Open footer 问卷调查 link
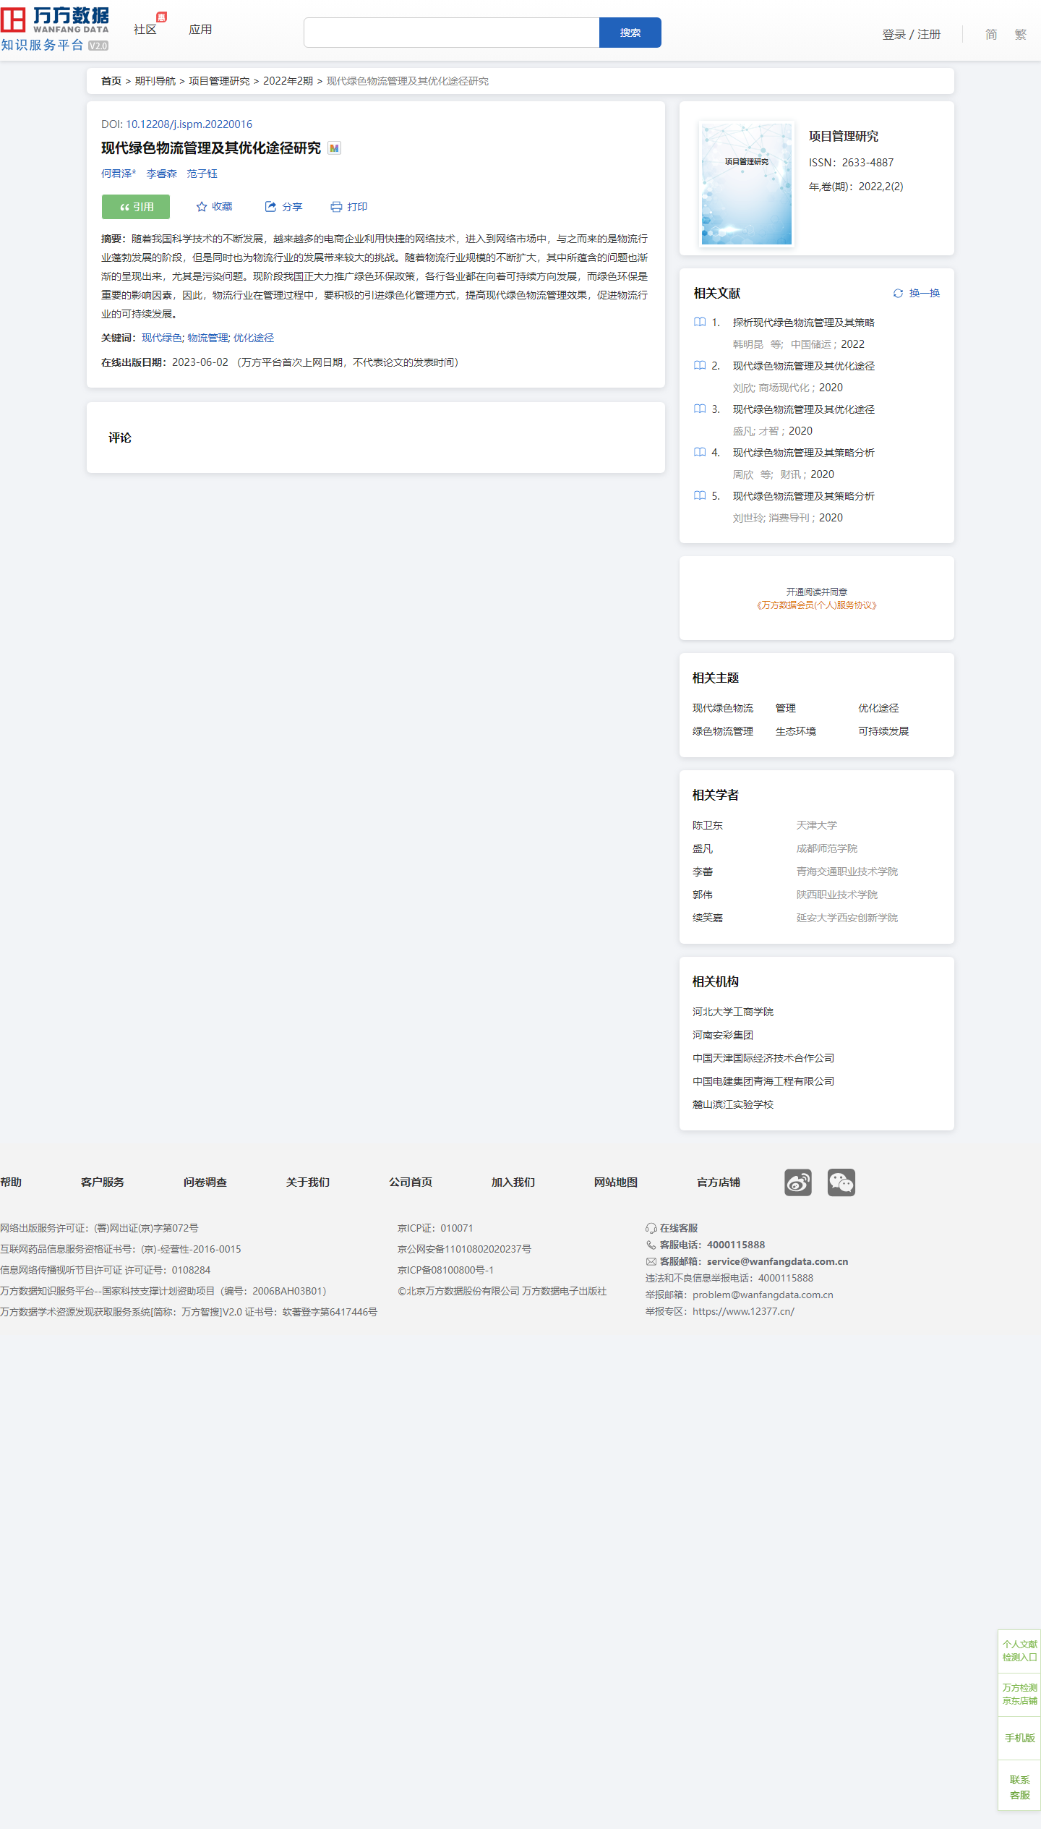The width and height of the screenshot is (1041, 1829). (x=205, y=1182)
